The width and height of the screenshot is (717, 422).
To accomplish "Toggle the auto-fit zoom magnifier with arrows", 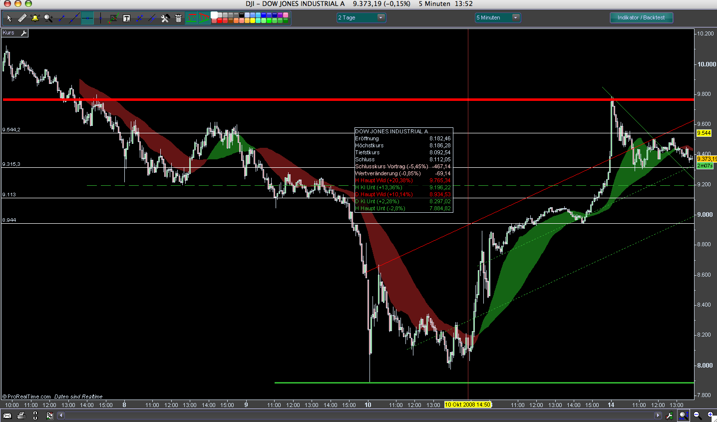I will click(684, 416).
